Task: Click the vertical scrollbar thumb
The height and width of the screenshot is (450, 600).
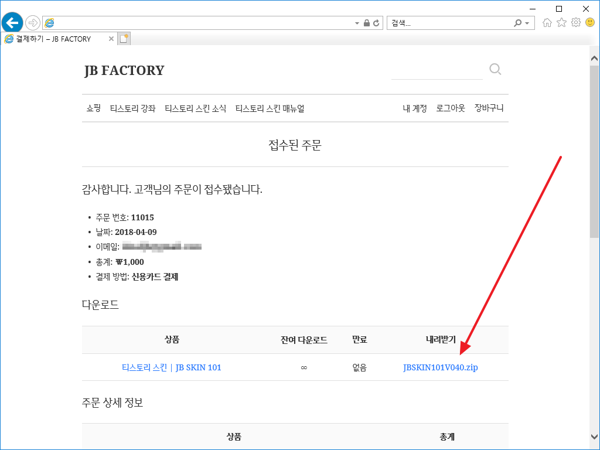Action: pyautogui.click(x=594, y=152)
